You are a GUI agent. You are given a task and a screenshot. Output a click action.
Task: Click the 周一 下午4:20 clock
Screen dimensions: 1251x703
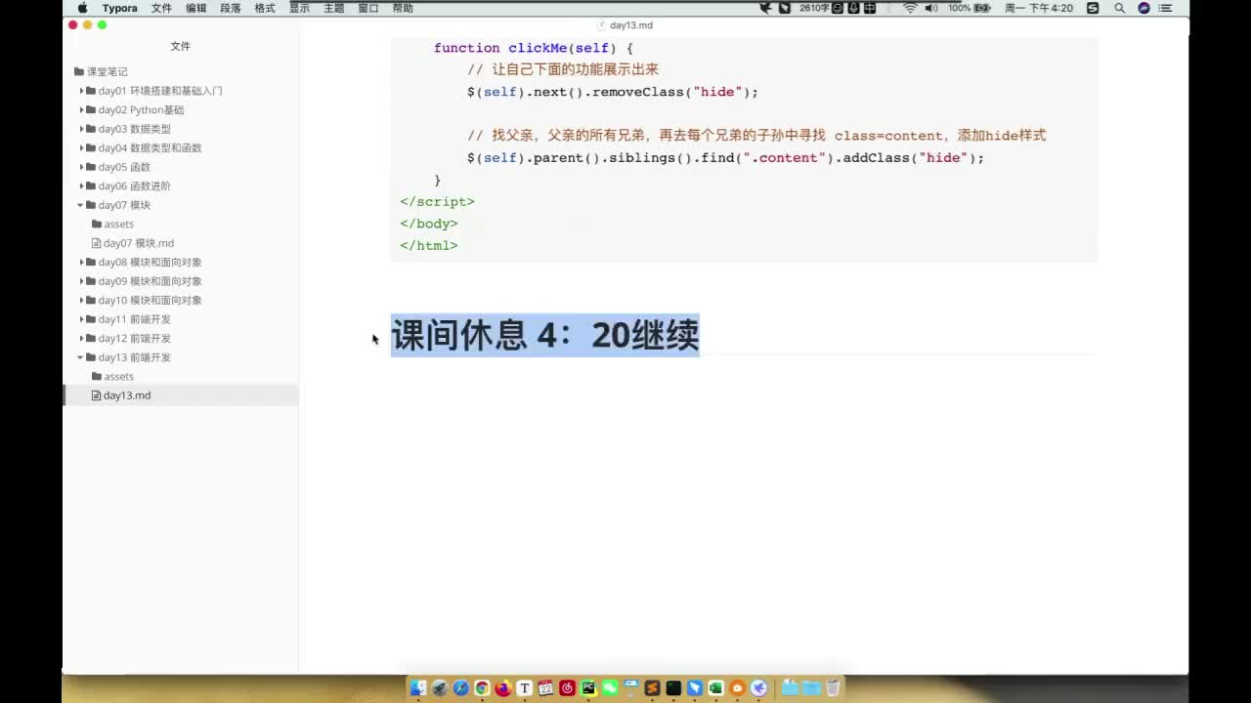coord(1039,8)
